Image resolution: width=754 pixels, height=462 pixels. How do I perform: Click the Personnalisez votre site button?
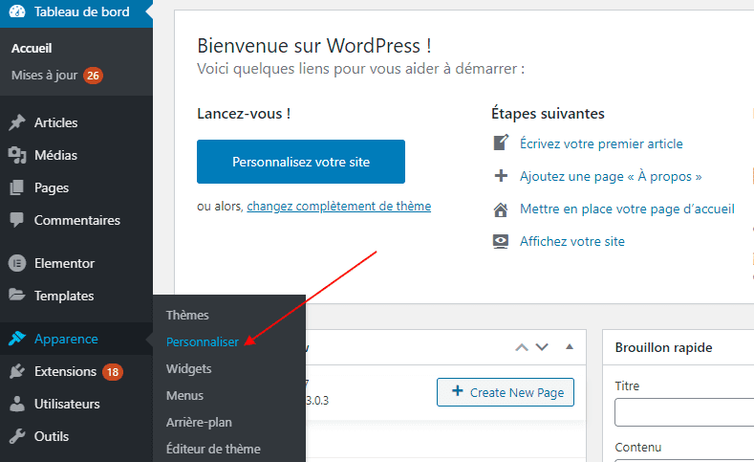pos(301,162)
